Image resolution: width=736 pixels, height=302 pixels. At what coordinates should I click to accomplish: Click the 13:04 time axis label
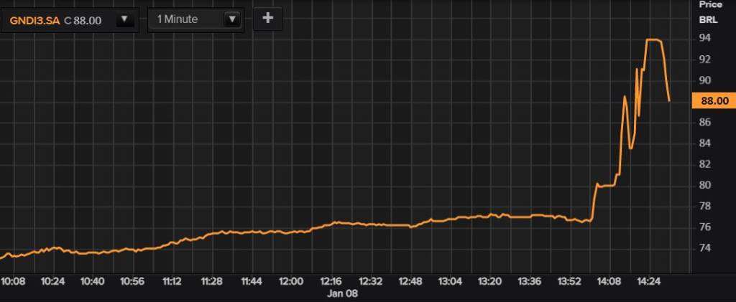pos(450,280)
